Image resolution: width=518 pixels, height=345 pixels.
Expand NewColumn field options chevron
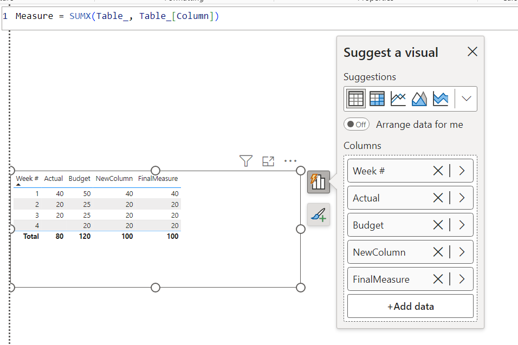click(x=462, y=252)
